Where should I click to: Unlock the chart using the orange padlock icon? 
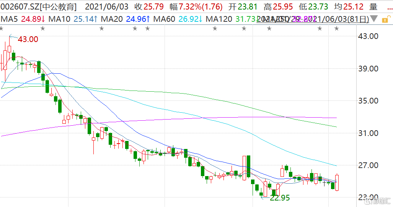click(x=386, y=19)
